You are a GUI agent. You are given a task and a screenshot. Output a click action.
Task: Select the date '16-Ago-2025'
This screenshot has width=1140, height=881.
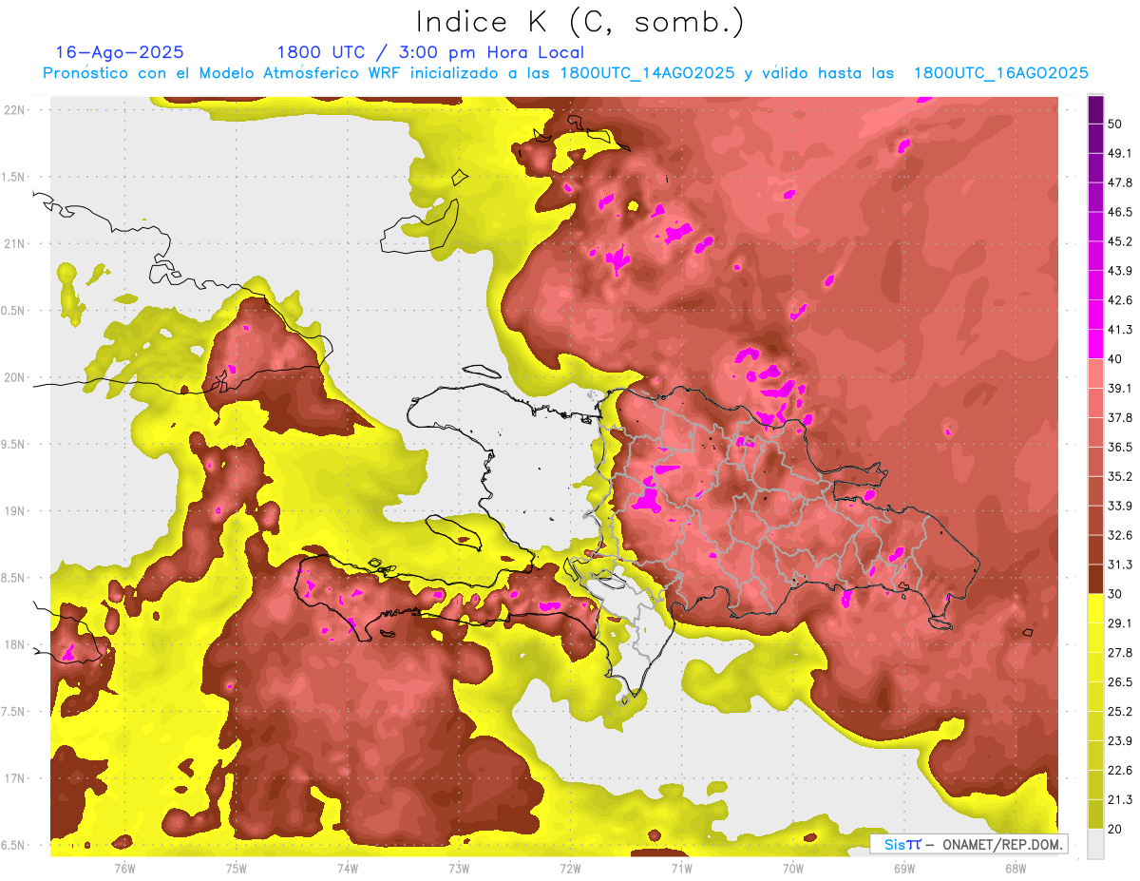120,52
